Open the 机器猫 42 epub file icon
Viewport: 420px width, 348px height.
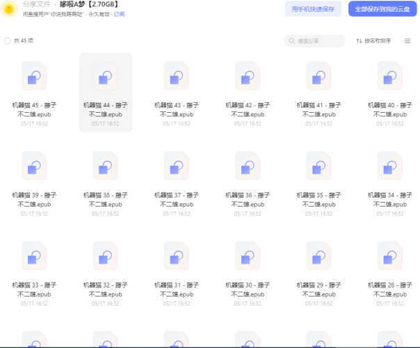pyautogui.click(x=248, y=76)
